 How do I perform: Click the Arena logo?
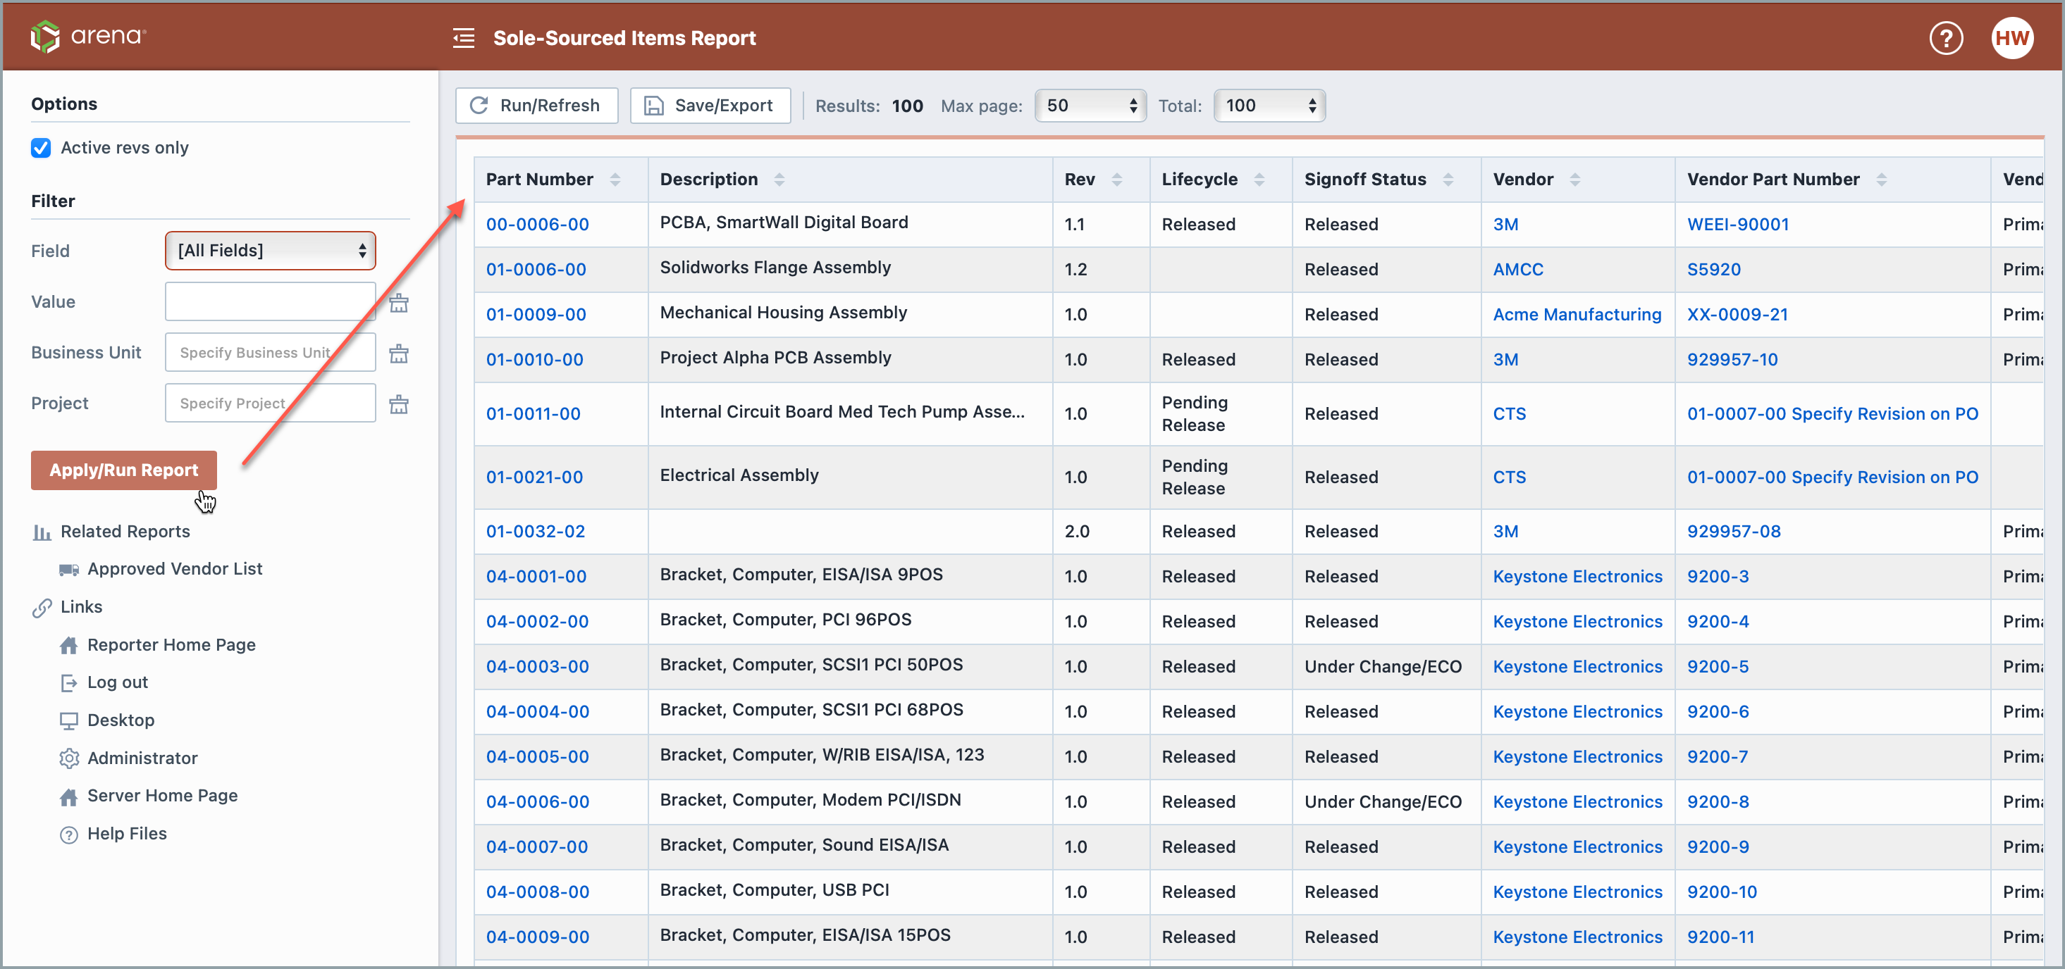coord(88,37)
